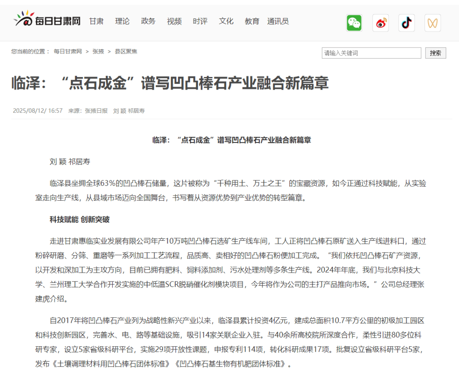459x376 pixels.
Task: Go to the 视频 section
Action: tap(174, 21)
